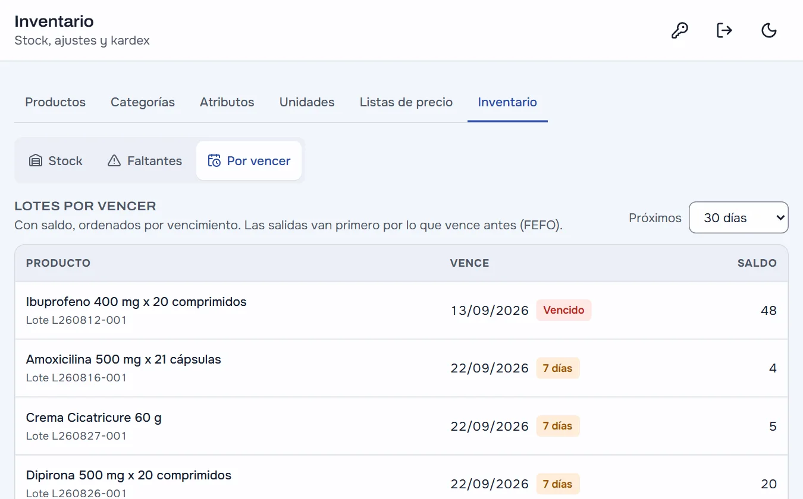Click the key icon in header
The height and width of the screenshot is (499, 803).
tap(679, 30)
